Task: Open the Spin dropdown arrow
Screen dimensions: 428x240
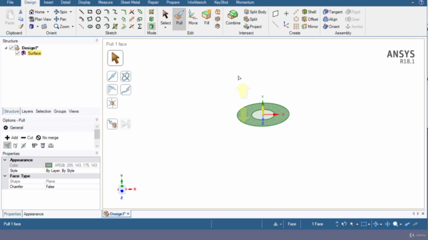Action: click(71, 12)
